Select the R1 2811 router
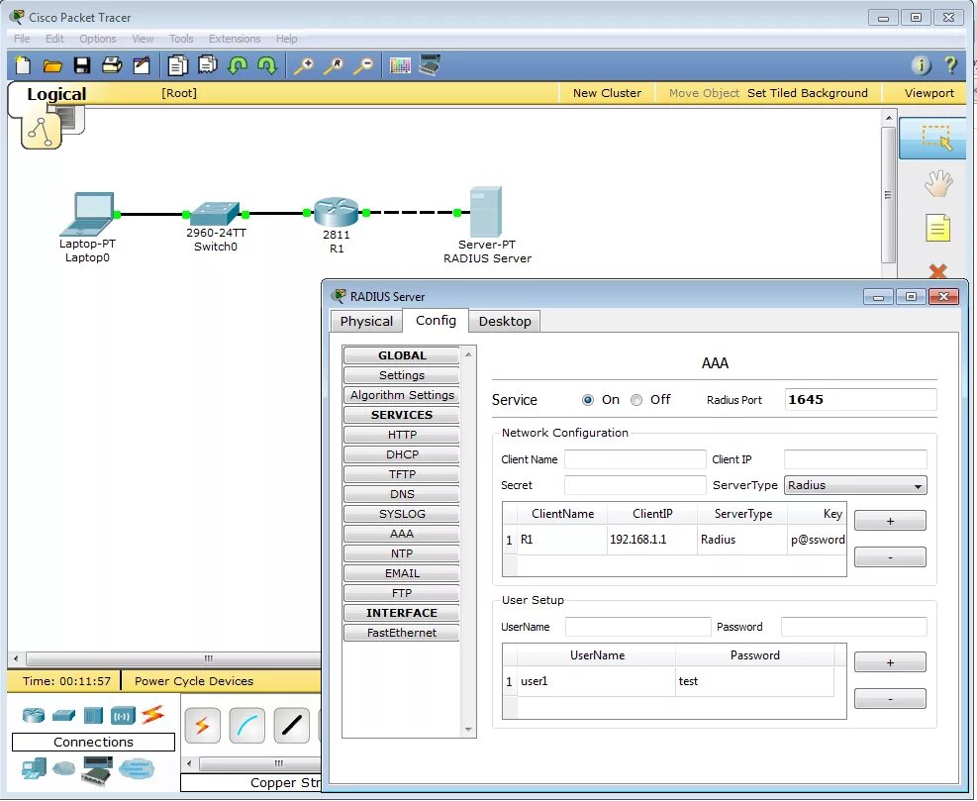Viewport: 977px width, 801px height. 337,212
